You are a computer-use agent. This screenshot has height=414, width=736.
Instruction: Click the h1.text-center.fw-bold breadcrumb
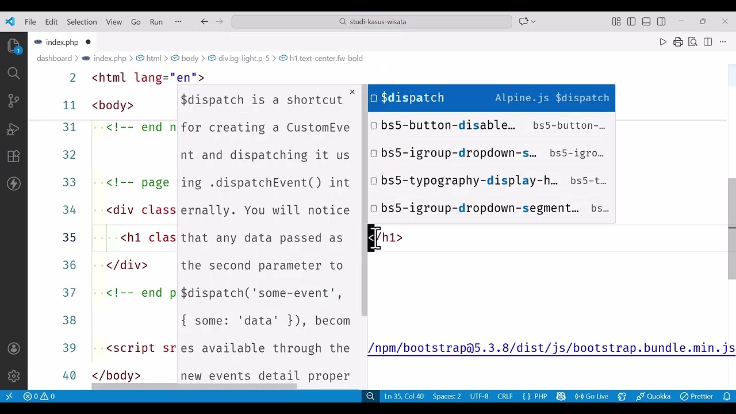[x=321, y=58]
